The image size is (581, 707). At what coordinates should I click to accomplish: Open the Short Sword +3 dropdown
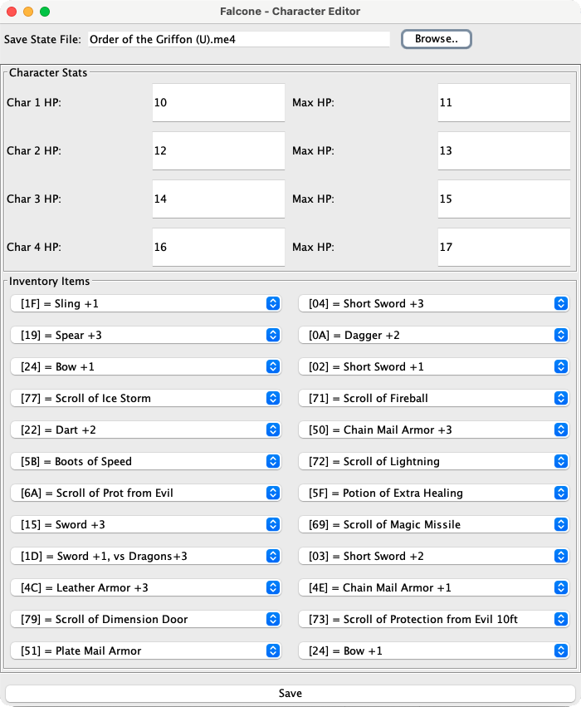(434, 303)
